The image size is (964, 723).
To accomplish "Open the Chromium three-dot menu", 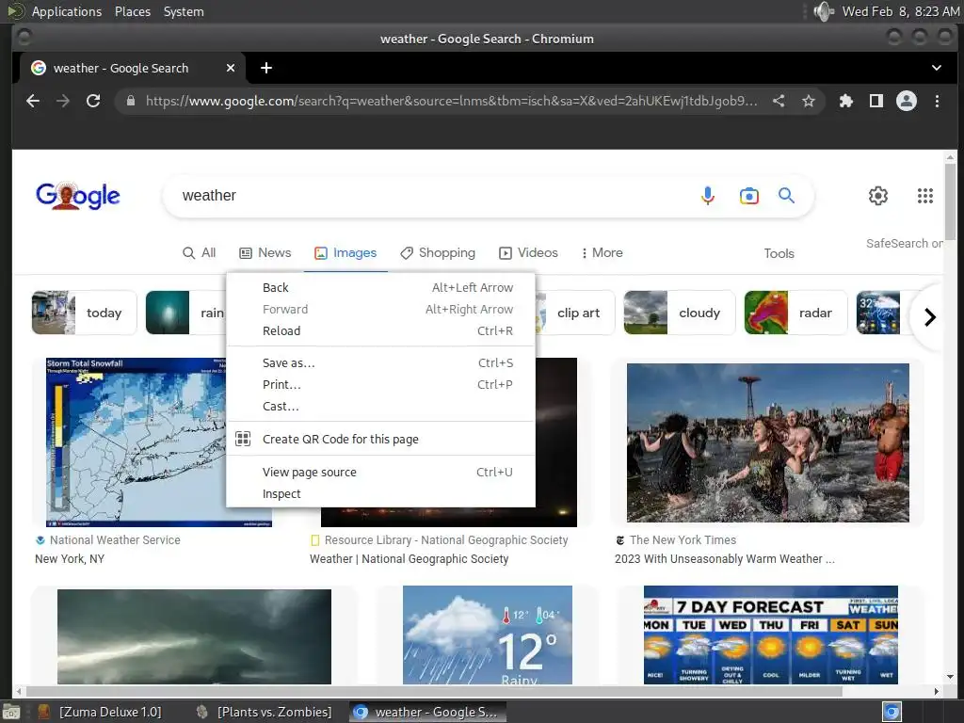I will point(937,101).
